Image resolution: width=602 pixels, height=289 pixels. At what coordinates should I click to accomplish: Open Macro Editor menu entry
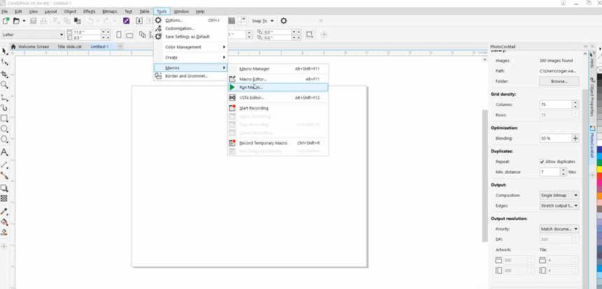(x=278, y=80)
